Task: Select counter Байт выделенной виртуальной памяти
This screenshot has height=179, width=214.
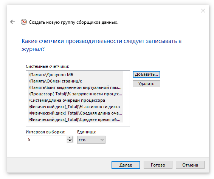Action: [75, 87]
